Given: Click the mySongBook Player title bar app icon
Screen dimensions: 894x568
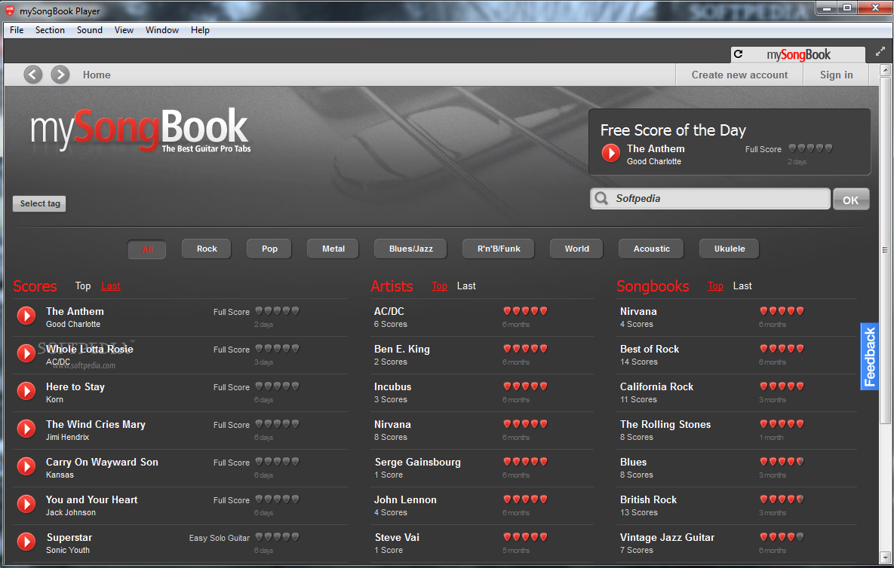Looking at the screenshot, I should [x=10, y=11].
